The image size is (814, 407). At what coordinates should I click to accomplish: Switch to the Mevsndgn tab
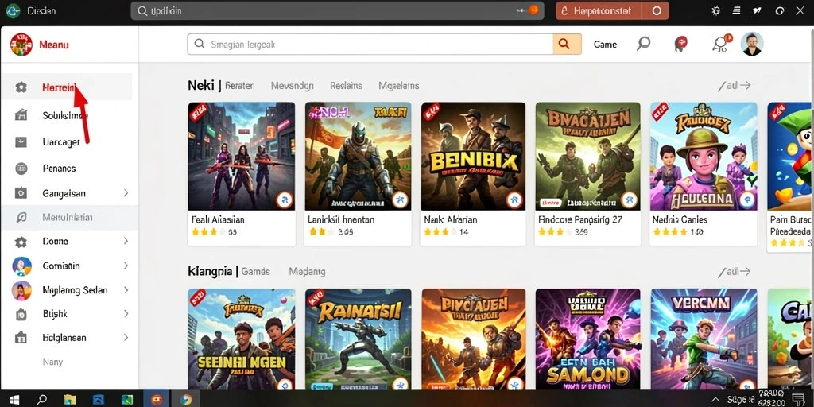(x=293, y=86)
